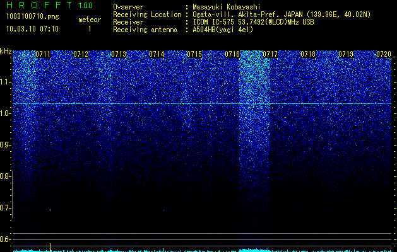Viewport: 397px width, 252px height.
Task: Click the HROFFT 1.0.0 title text
Action: coord(50,5)
